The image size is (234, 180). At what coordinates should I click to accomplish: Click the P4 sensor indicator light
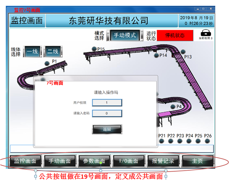pyautogui.click(x=173, y=107)
